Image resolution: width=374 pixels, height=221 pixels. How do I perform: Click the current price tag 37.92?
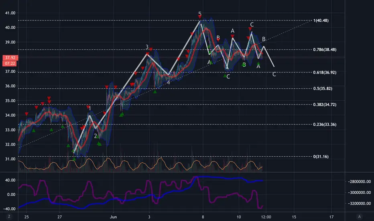point(10,57)
